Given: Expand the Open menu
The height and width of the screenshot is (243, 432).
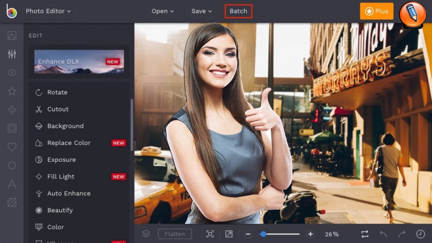Looking at the screenshot, I should point(162,11).
